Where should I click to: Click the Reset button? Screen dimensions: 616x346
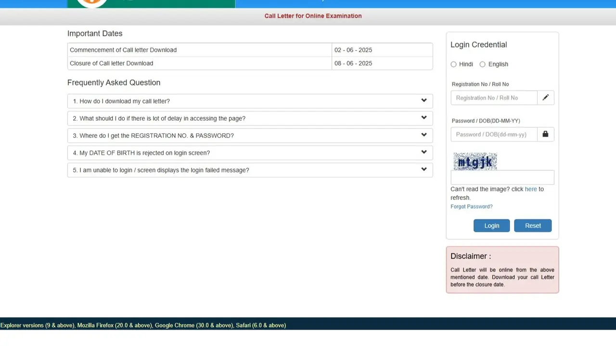pyautogui.click(x=533, y=225)
